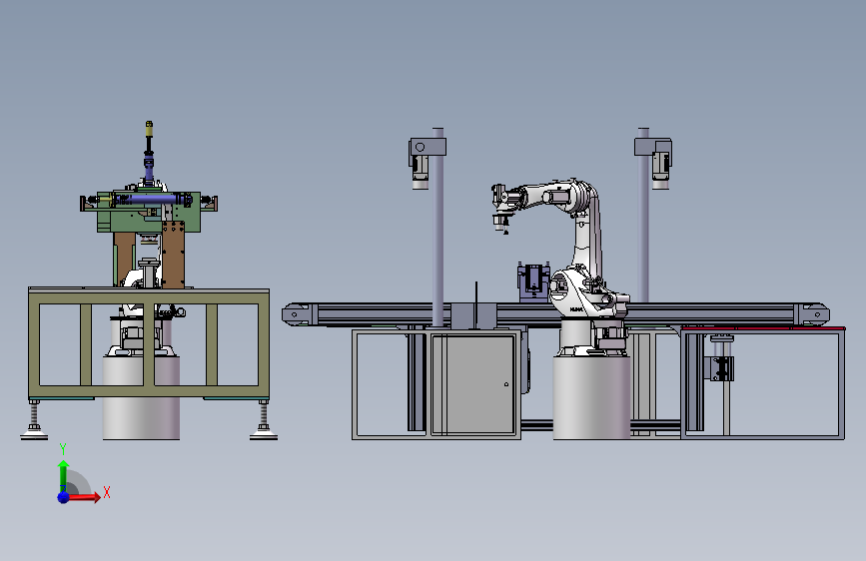This screenshot has width=866, height=561.
Task: Click the blue Z axis ball of triad
Action: pyautogui.click(x=64, y=497)
